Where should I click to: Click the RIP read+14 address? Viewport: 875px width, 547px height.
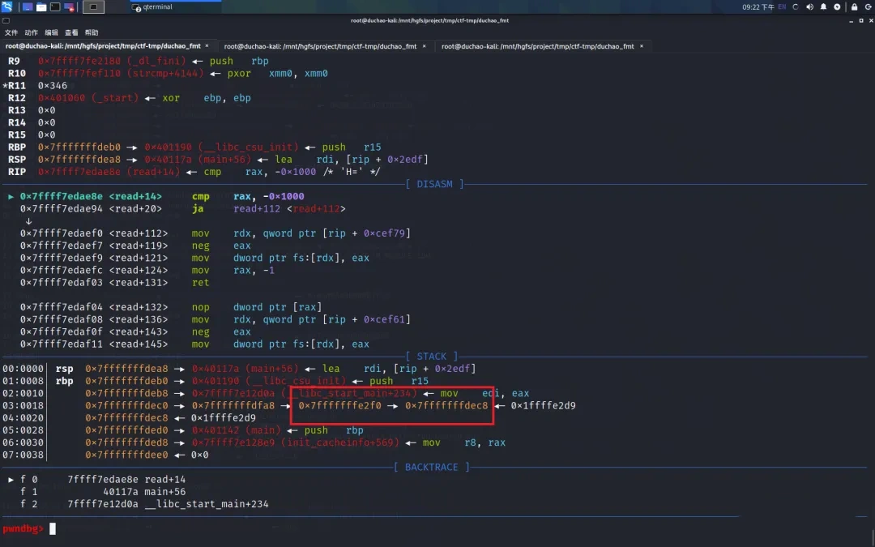[109, 172]
